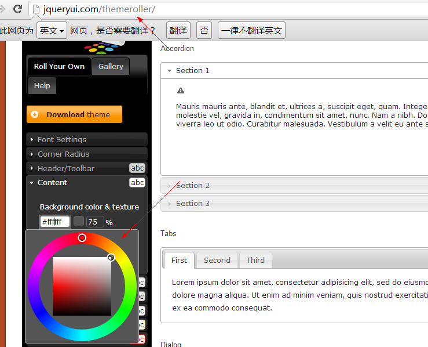Expand accordion Section 2
The width and height of the screenshot is (428, 347).
coord(294,185)
